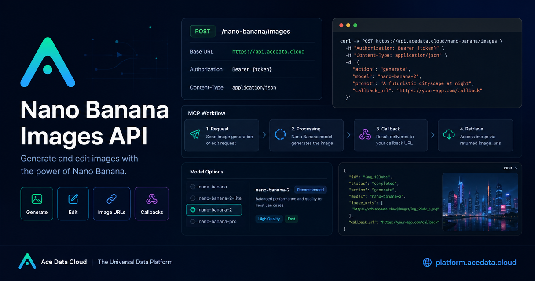Click the Edit feature button
The image size is (535, 281).
(73, 204)
